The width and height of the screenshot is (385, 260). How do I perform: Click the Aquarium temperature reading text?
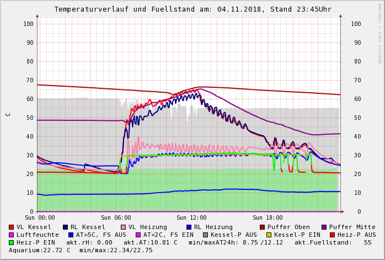tap(40, 250)
